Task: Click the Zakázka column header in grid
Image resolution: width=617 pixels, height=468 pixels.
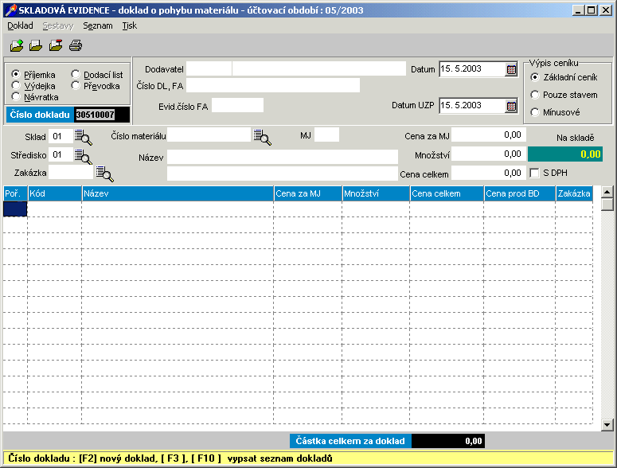Action: [x=575, y=193]
